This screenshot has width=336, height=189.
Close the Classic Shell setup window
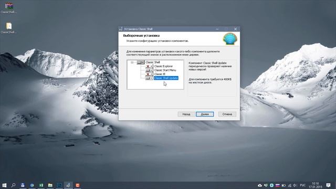[235, 29]
